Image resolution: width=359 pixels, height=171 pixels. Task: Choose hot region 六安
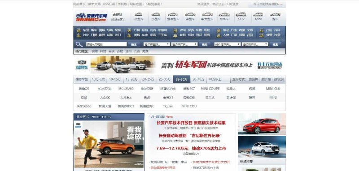coord(137,51)
